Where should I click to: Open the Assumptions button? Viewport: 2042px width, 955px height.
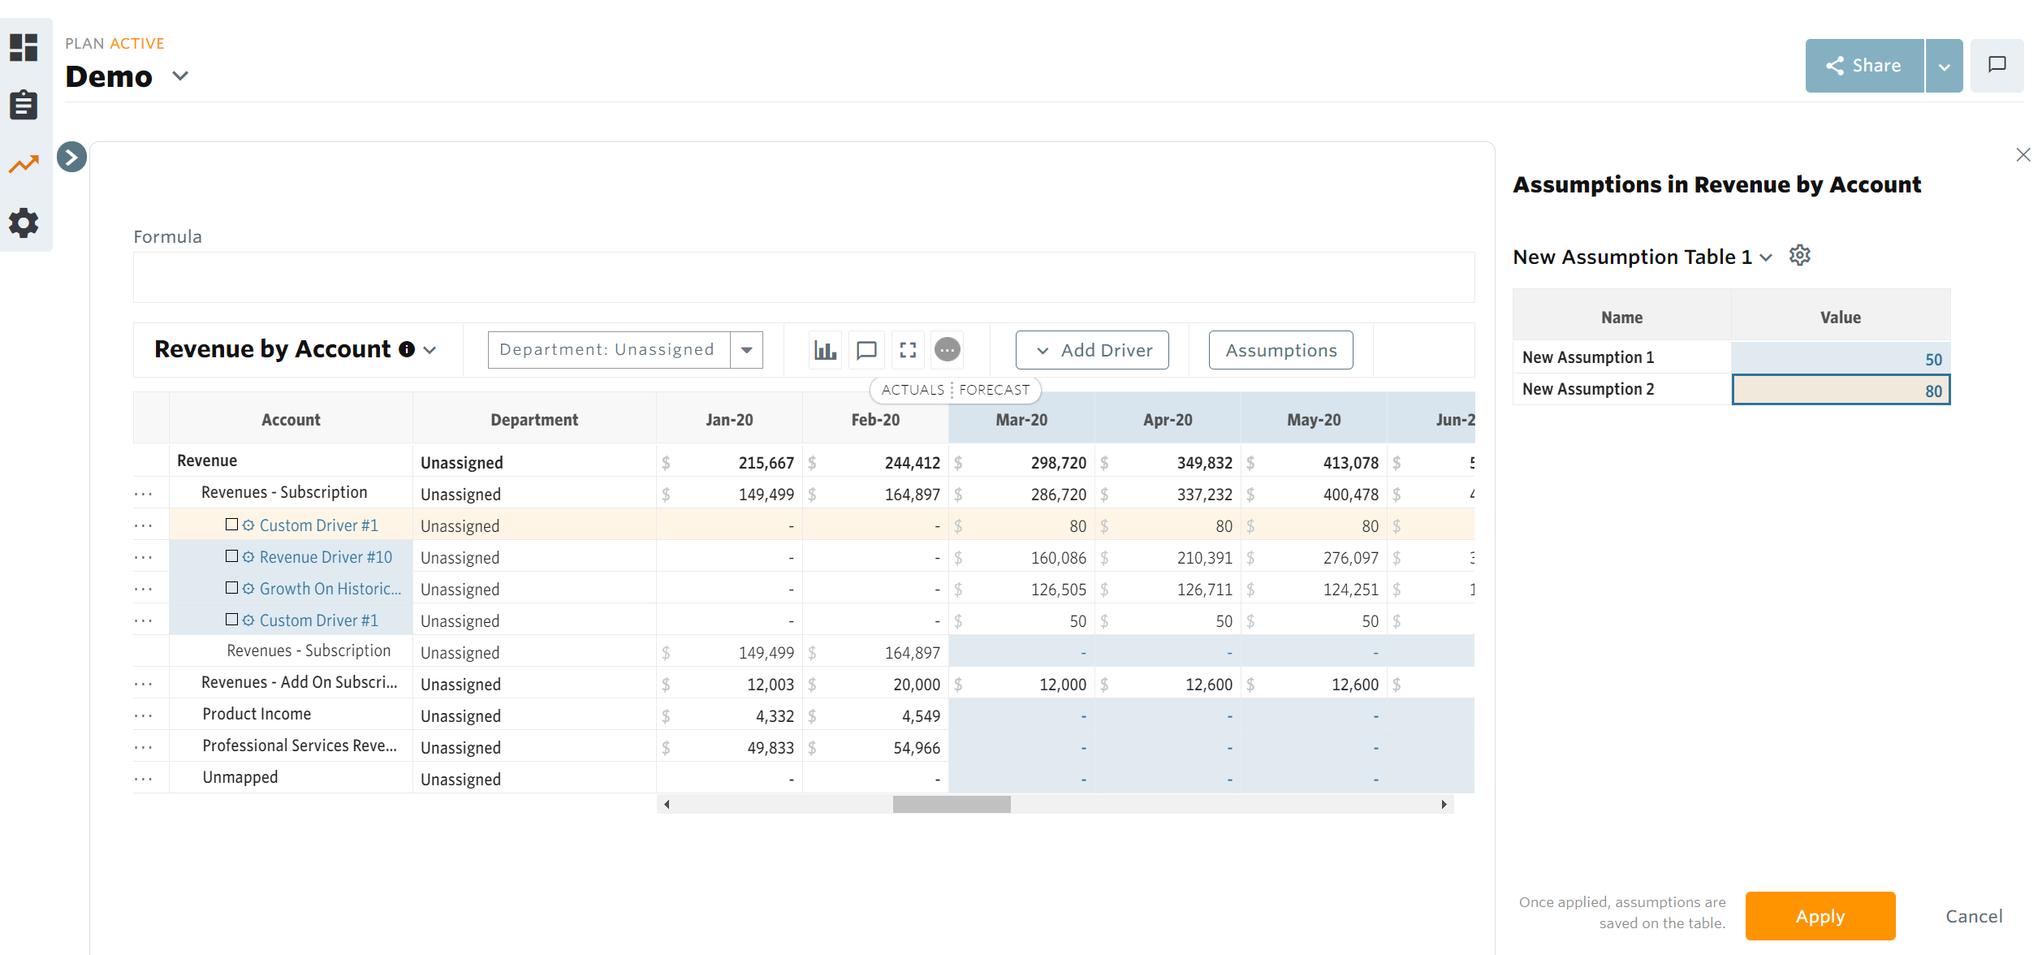click(1280, 350)
